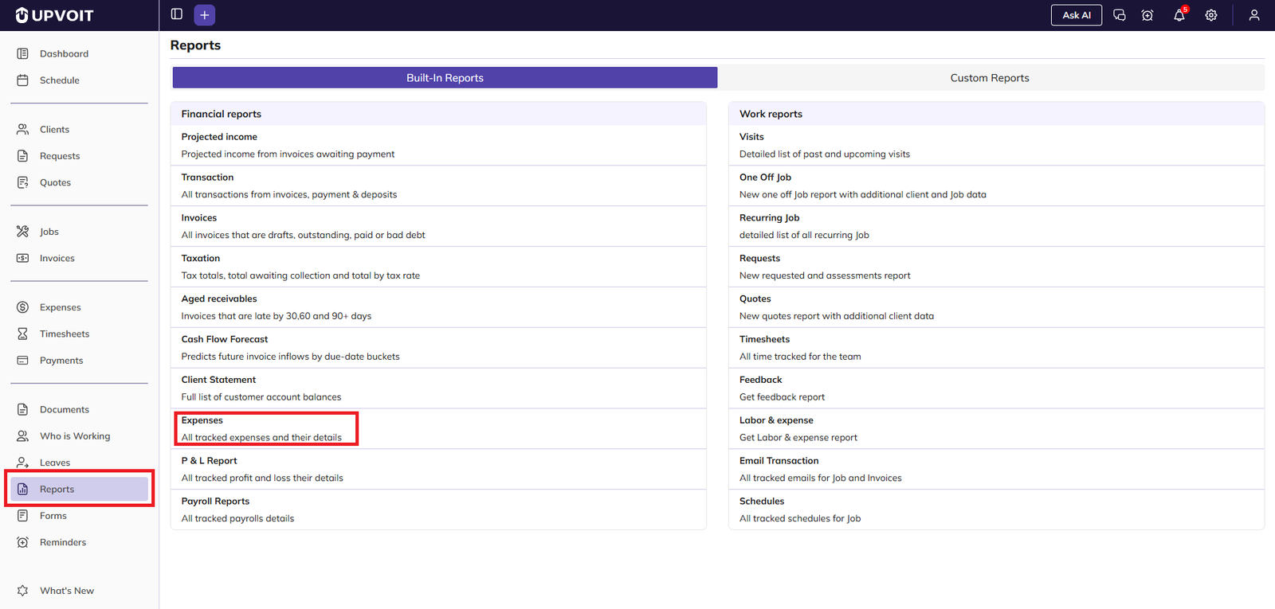
Task: Switch to the Custom Reports tab
Action: (x=989, y=78)
